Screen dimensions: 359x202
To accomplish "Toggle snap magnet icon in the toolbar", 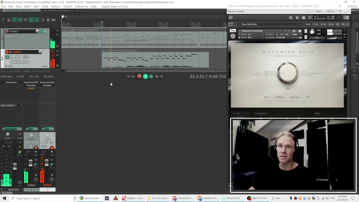I will click(42, 20).
